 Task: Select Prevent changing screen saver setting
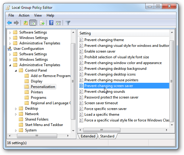[x=124, y=86]
